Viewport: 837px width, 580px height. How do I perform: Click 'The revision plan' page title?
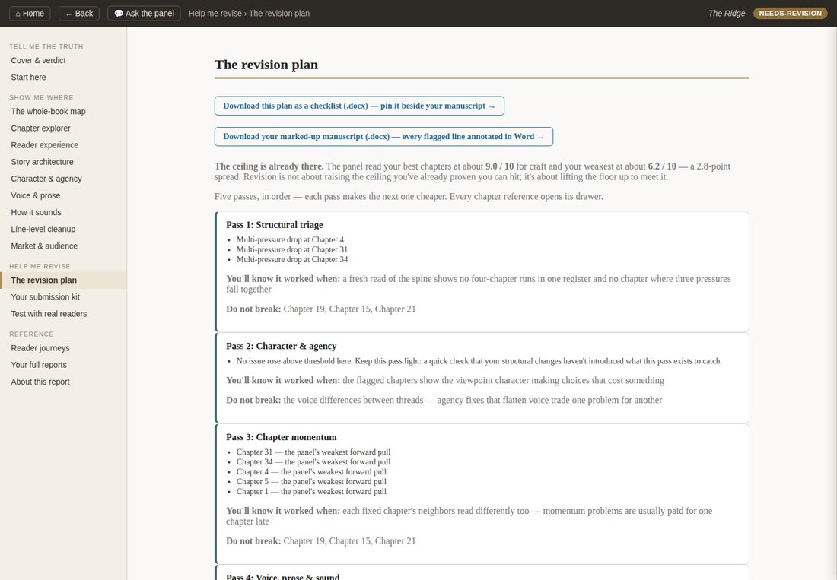tap(266, 65)
